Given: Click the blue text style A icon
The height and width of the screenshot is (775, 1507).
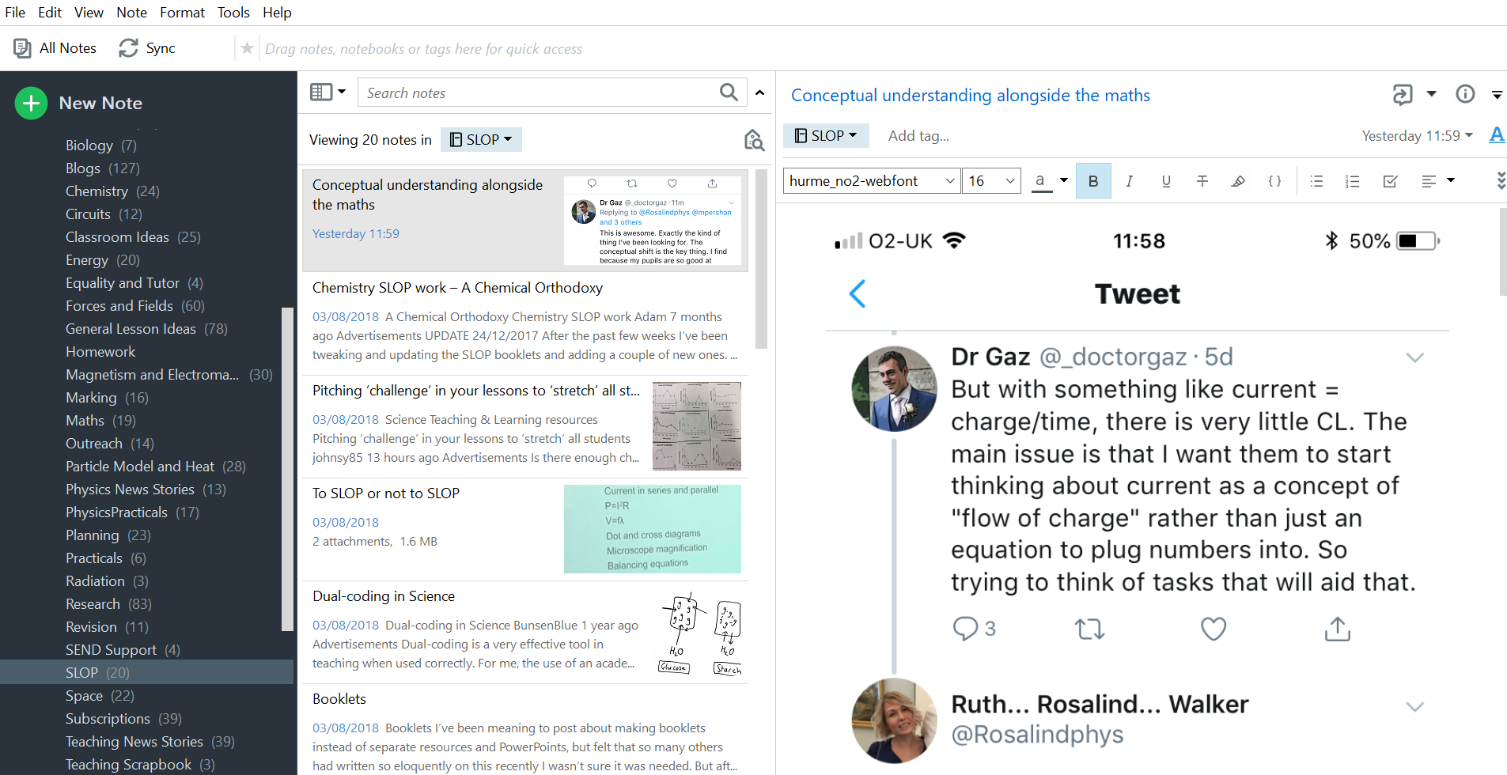Looking at the screenshot, I should tap(1497, 135).
